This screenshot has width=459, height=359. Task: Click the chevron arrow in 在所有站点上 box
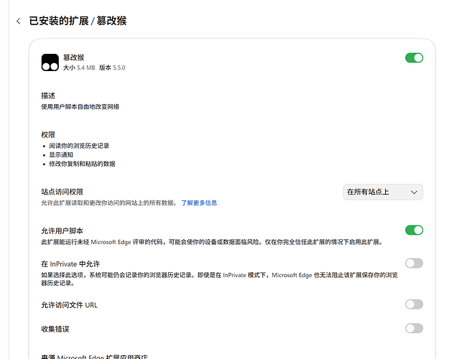click(414, 192)
